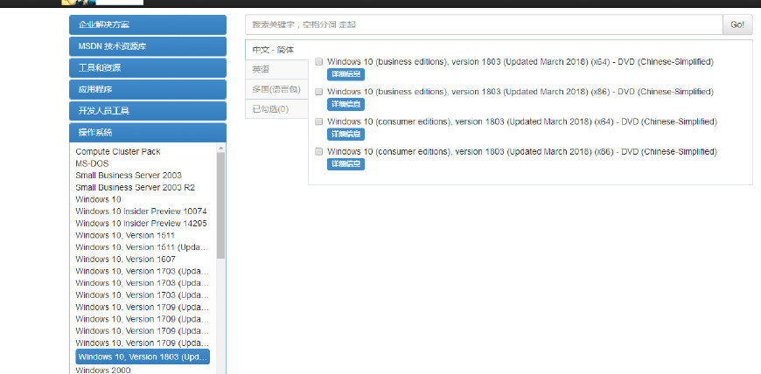Select Windows 2000 in the list
The image size is (761, 374).
point(103,371)
